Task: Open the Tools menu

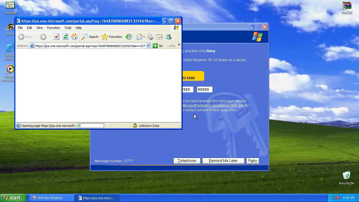Action: pos(68,28)
